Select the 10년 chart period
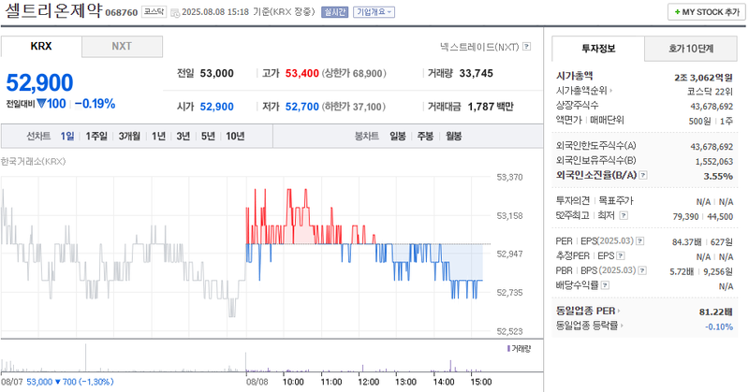The height and width of the screenshot is (392, 749). 235,136
